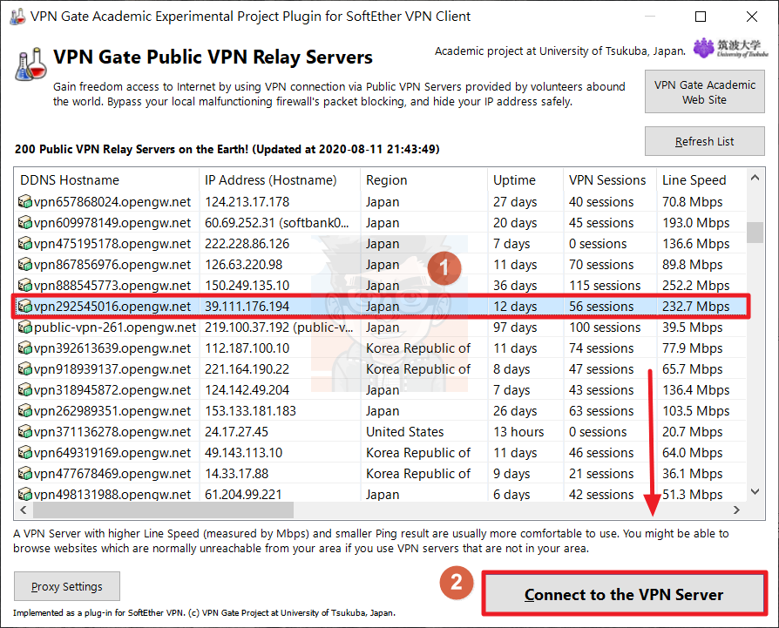This screenshot has height=628, width=779.
Task: Sort by VPN Sessions column header
Action: [x=610, y=180]
